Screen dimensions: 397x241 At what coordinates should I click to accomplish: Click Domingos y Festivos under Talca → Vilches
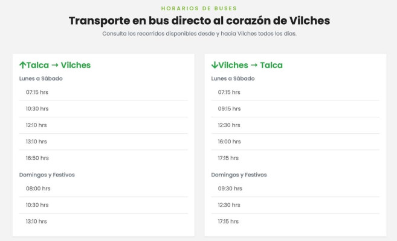click(x=47, y=175)
